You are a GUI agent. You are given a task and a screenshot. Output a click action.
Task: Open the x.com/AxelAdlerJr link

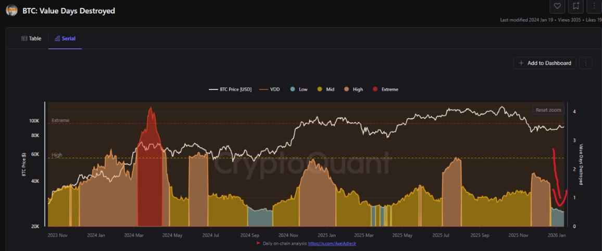point(332,243)
